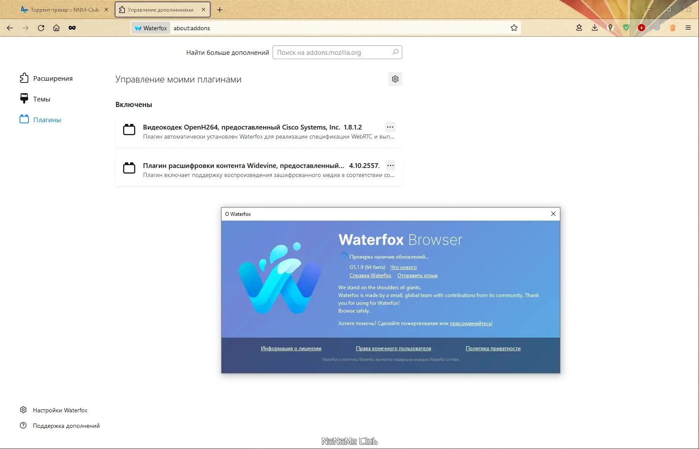
Task: Bookmark this page with the star
Action: click(x=514, y=28)
